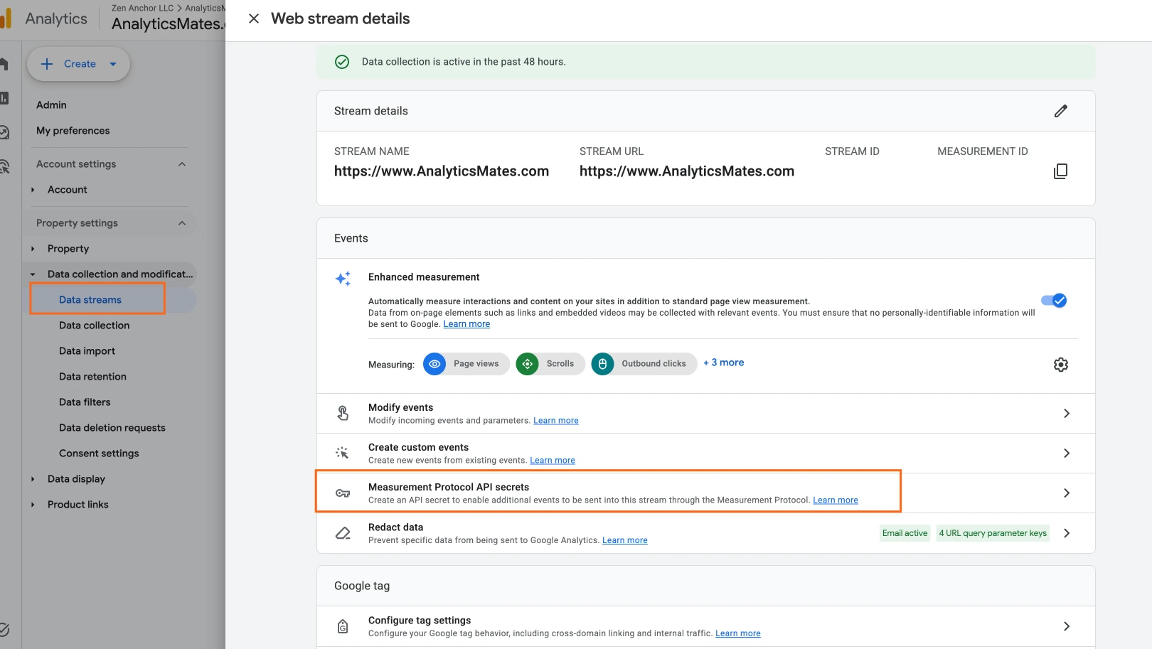Close the Web stream details panel
The image size is (1152, 649).
[254, 18]
